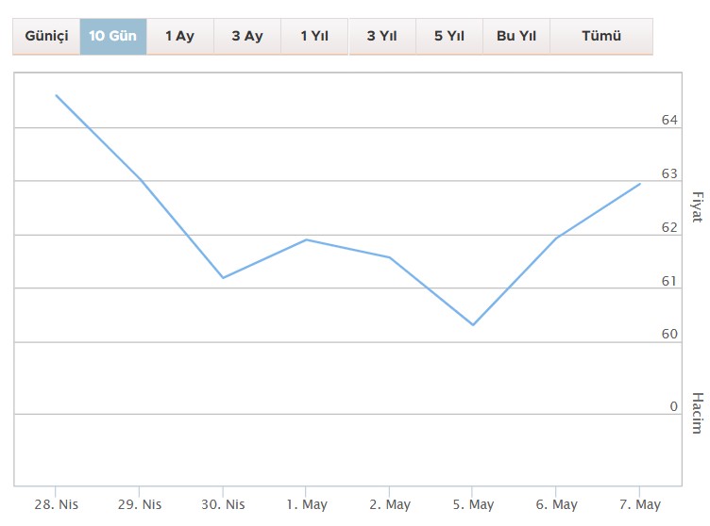Select the 10 Gün range tab

113,37
